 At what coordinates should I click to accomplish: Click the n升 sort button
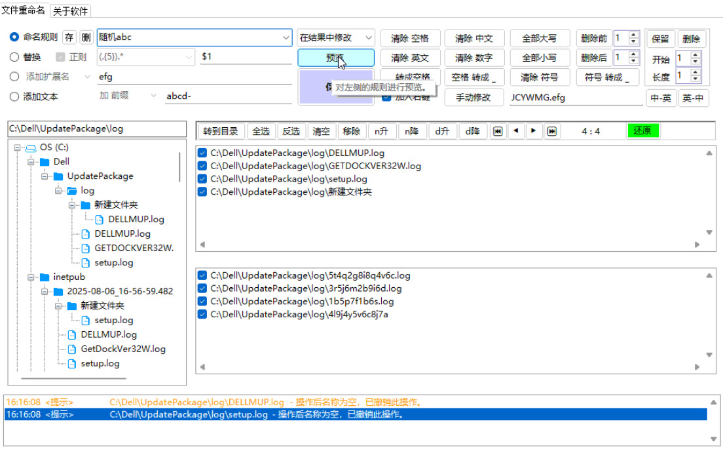[381, 131]
